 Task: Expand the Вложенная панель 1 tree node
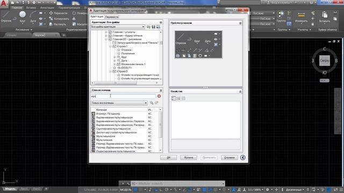pyautogui.click(x=114, y=64)
